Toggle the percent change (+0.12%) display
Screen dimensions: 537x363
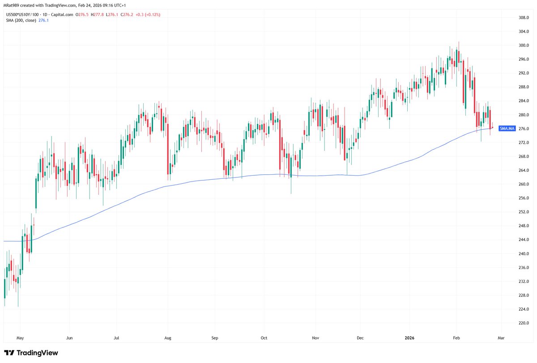point(152,14)
